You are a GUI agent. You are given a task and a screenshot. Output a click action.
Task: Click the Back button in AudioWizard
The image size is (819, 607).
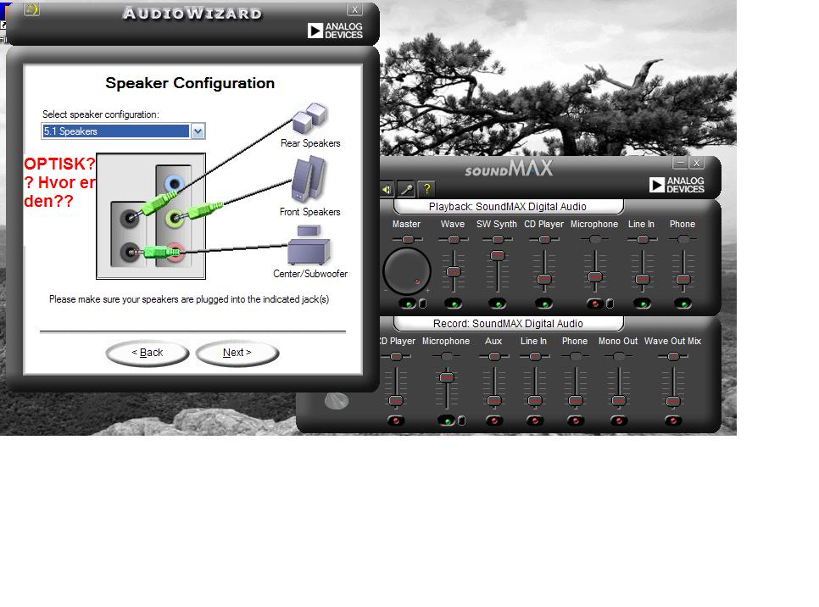148,353
